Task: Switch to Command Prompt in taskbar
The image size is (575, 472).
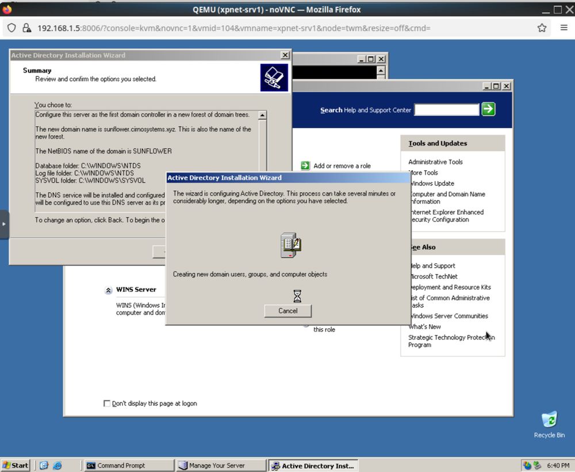Action: 129,466
